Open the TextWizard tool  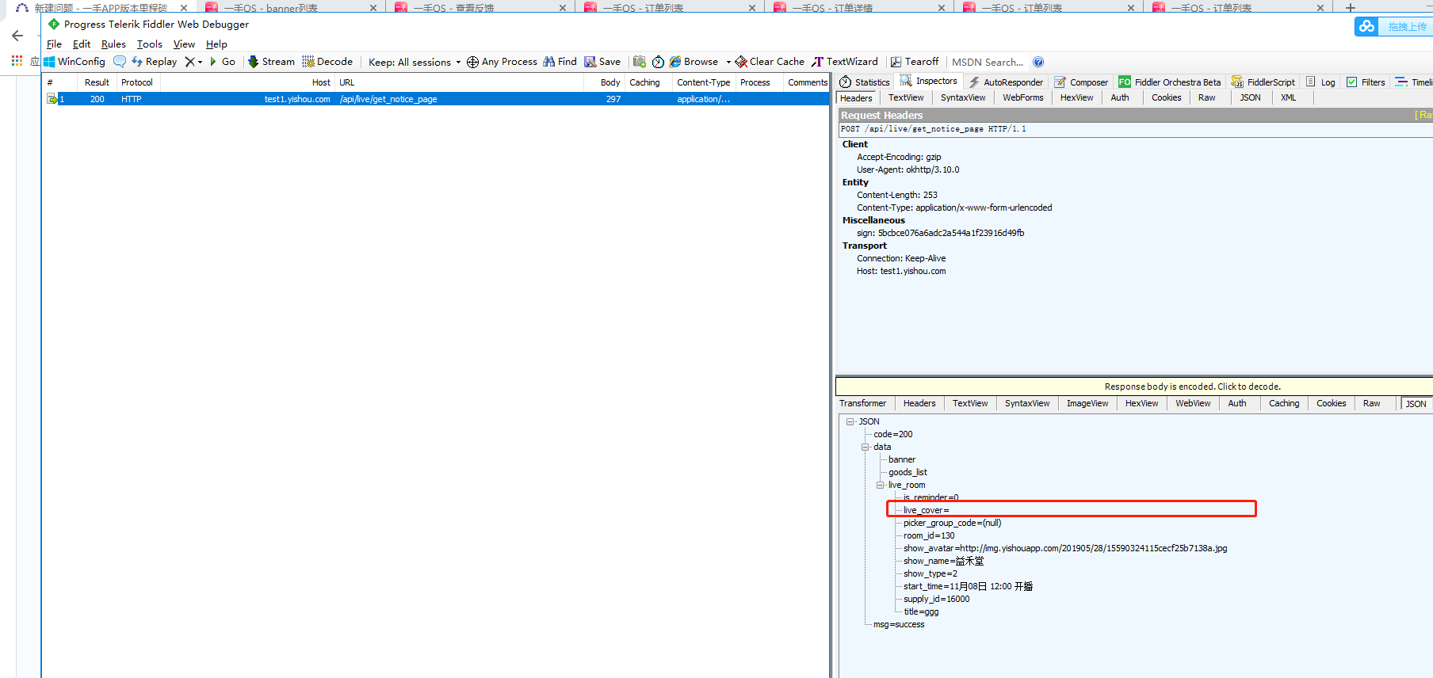(x=845, y=62)
